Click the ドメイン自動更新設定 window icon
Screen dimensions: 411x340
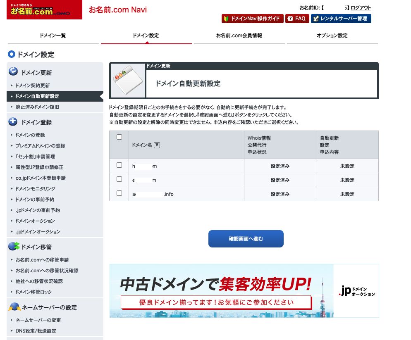pyautogui.click(x=128, y=81)
